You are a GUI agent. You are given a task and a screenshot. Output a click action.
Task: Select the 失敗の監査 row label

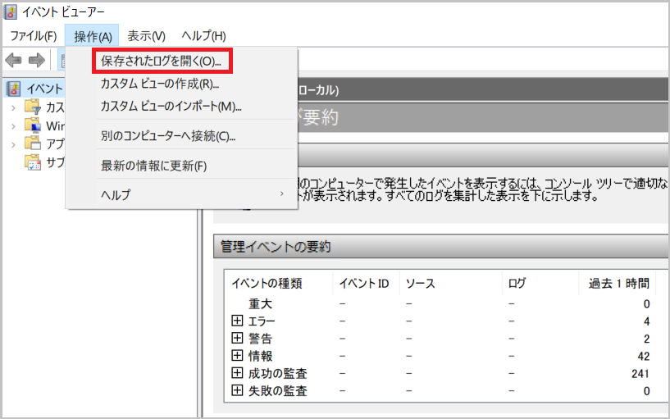click(x=278, y=391)
